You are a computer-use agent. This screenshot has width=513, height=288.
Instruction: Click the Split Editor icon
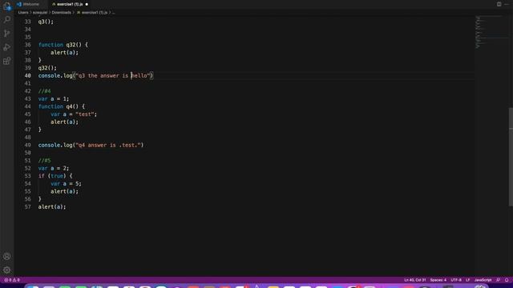coord(499,4)
